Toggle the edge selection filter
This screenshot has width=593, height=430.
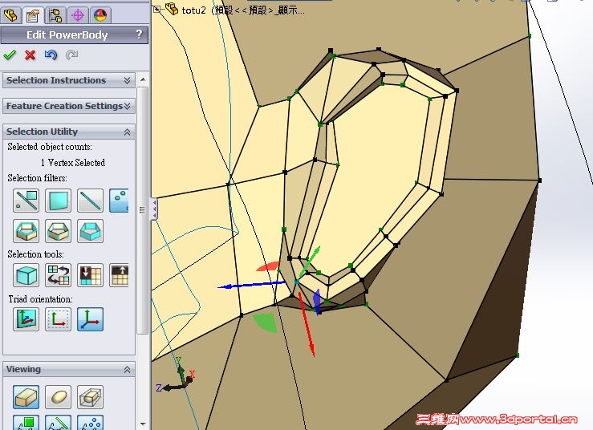[x=90, y=201]
